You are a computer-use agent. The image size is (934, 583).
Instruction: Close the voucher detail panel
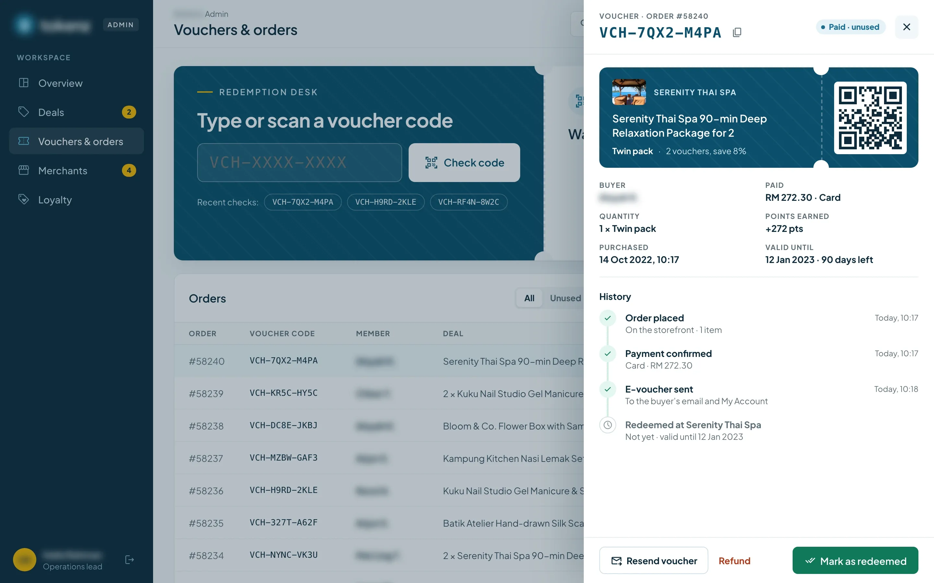[906, 27]
